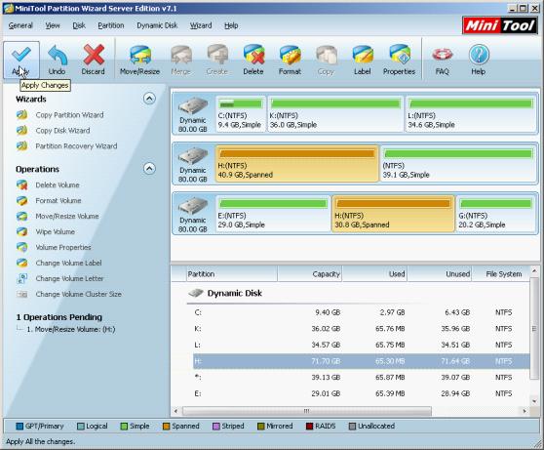The image size is (544, 450).
Task: Select the unlettered 39.1 GB simple volume
Action: click(x=457, y=164)
